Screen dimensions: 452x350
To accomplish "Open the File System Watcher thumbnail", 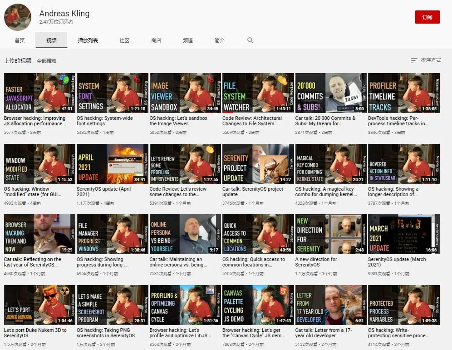I will tap(258, 93).
